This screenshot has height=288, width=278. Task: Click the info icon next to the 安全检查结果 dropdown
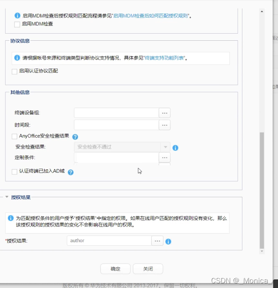[175, 148]
